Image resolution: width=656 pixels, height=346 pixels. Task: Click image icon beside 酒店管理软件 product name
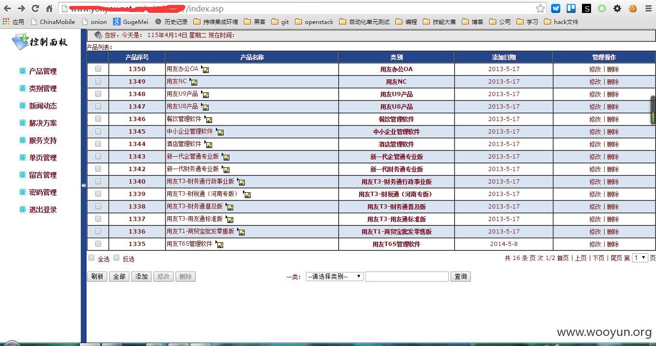208,144
